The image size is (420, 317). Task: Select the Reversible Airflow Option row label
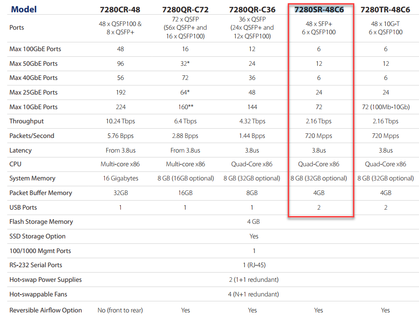click(46, 310)
